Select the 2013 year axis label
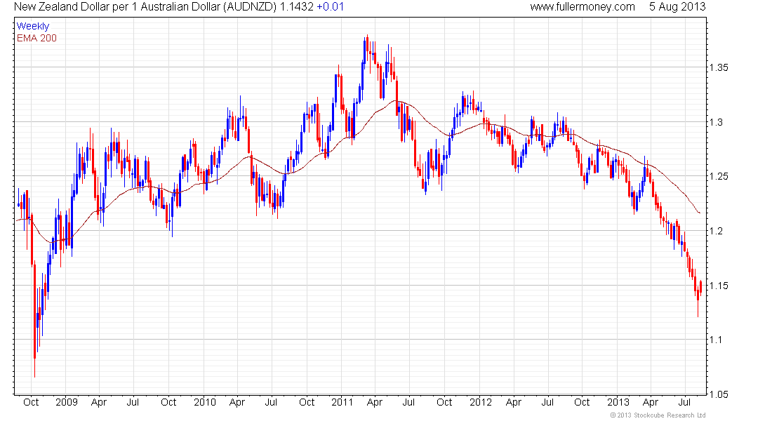 coord(618,402)
